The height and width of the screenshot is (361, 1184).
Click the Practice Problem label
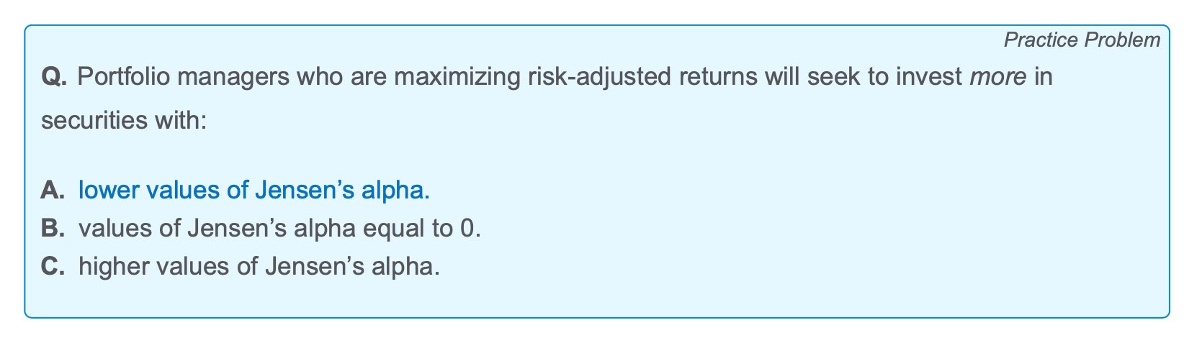1082,40
